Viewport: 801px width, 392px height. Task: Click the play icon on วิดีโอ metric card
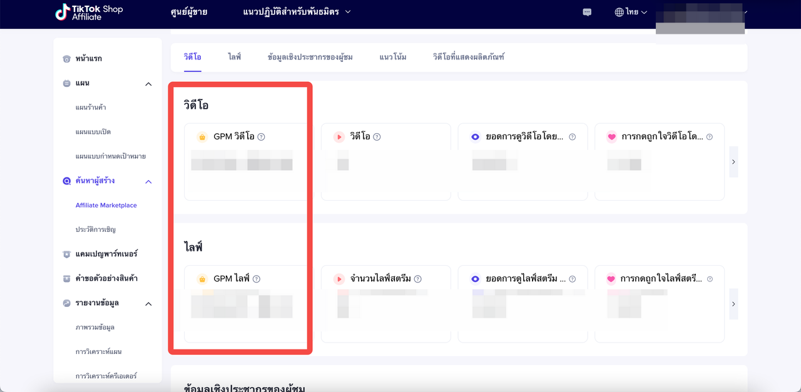(x=339, y=137)
